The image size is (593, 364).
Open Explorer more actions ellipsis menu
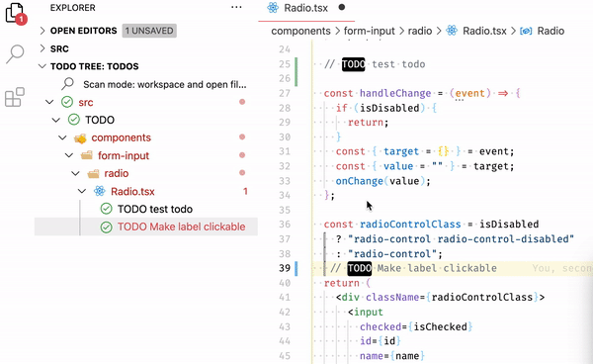pyautogui.click(x=236, y=7)
